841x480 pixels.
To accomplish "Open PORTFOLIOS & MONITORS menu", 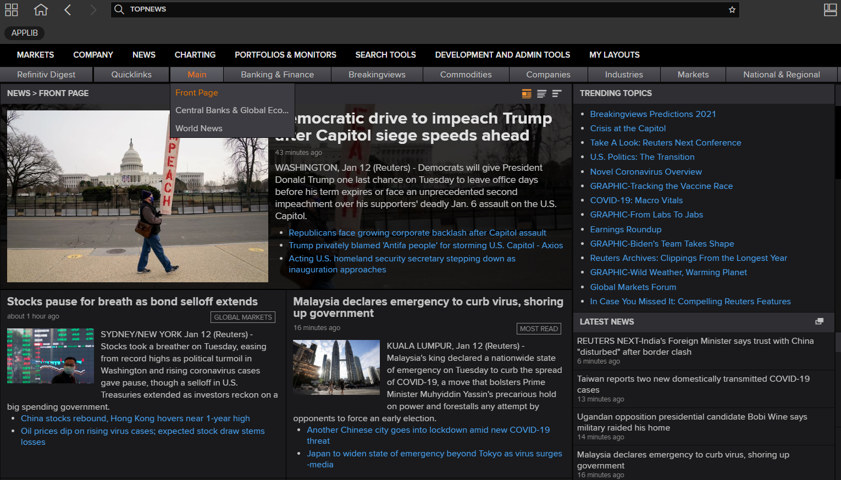I will [285, 55].
